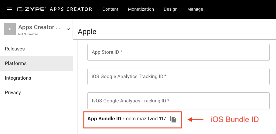276x134 pixels.
Task: Expand the Apps Creator app dropdown
Action: click(x=68, y=29)
